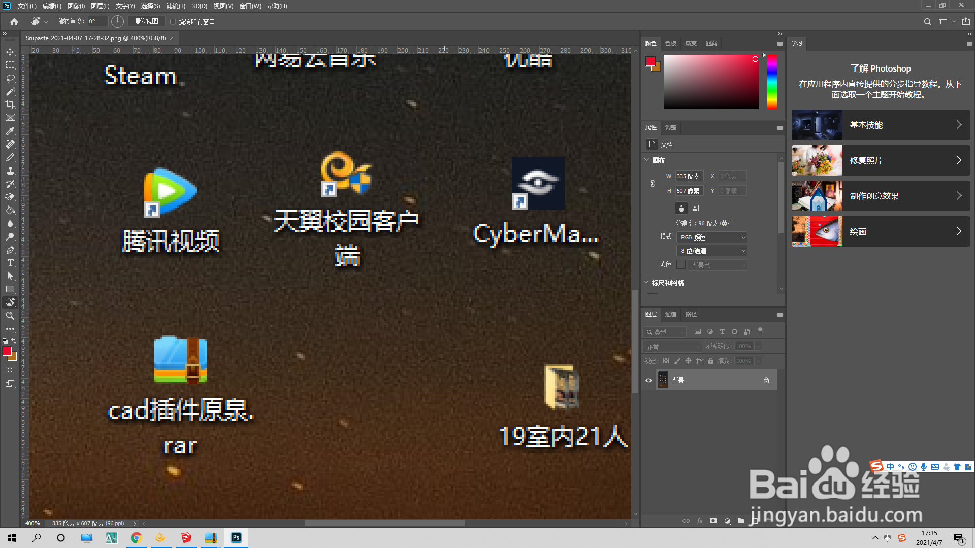Screen dimensions: 975x548
Task: Swap foreground and background colors
Action: (x=14, y=341)
